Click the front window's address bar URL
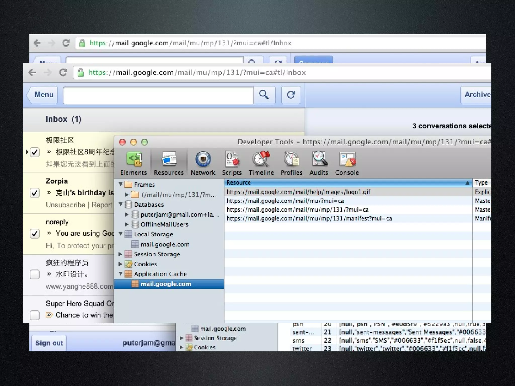515x386 pixels. (197, 73)
